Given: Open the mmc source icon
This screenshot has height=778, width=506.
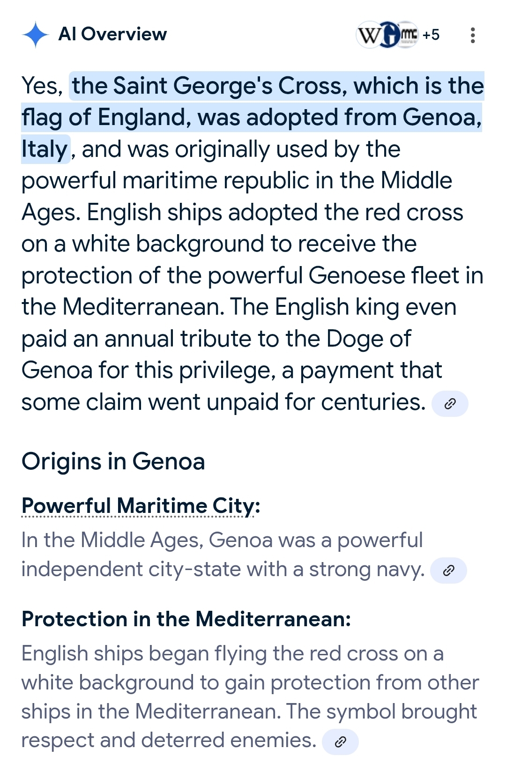Looking at the screenshot, I should click(408, 35).
